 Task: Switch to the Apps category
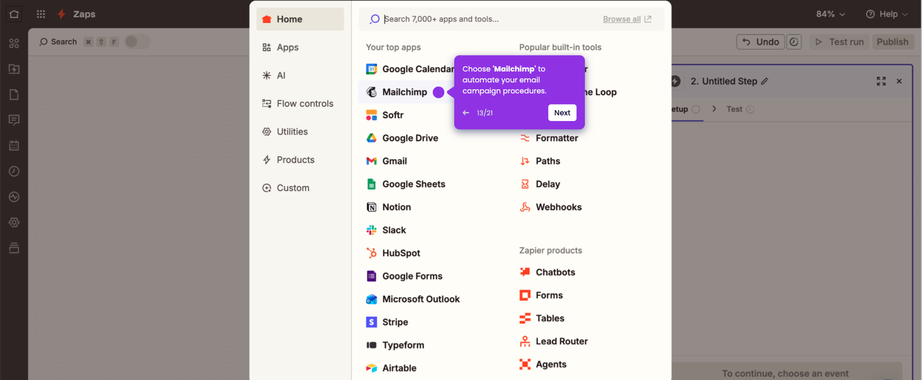click(300, 47)
